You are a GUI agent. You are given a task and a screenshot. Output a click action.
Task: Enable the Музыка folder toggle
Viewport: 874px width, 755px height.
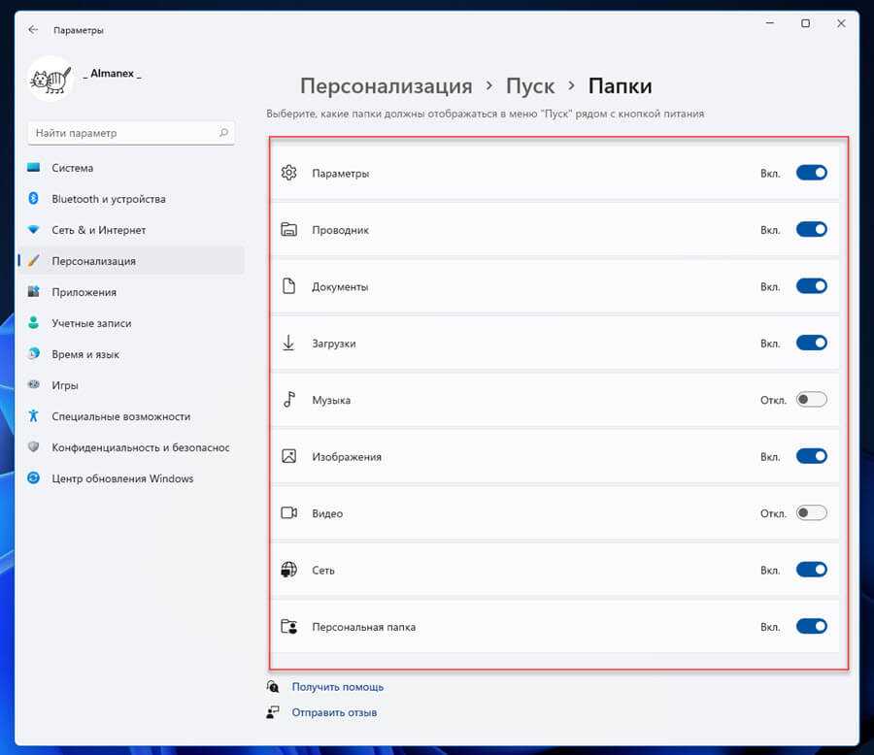pos(811,400)
